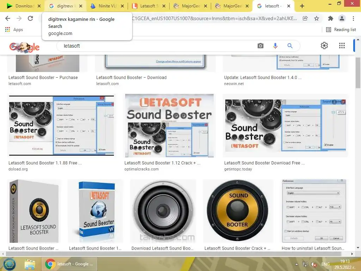
Task: Open the network tray icon
Action: 305,264
